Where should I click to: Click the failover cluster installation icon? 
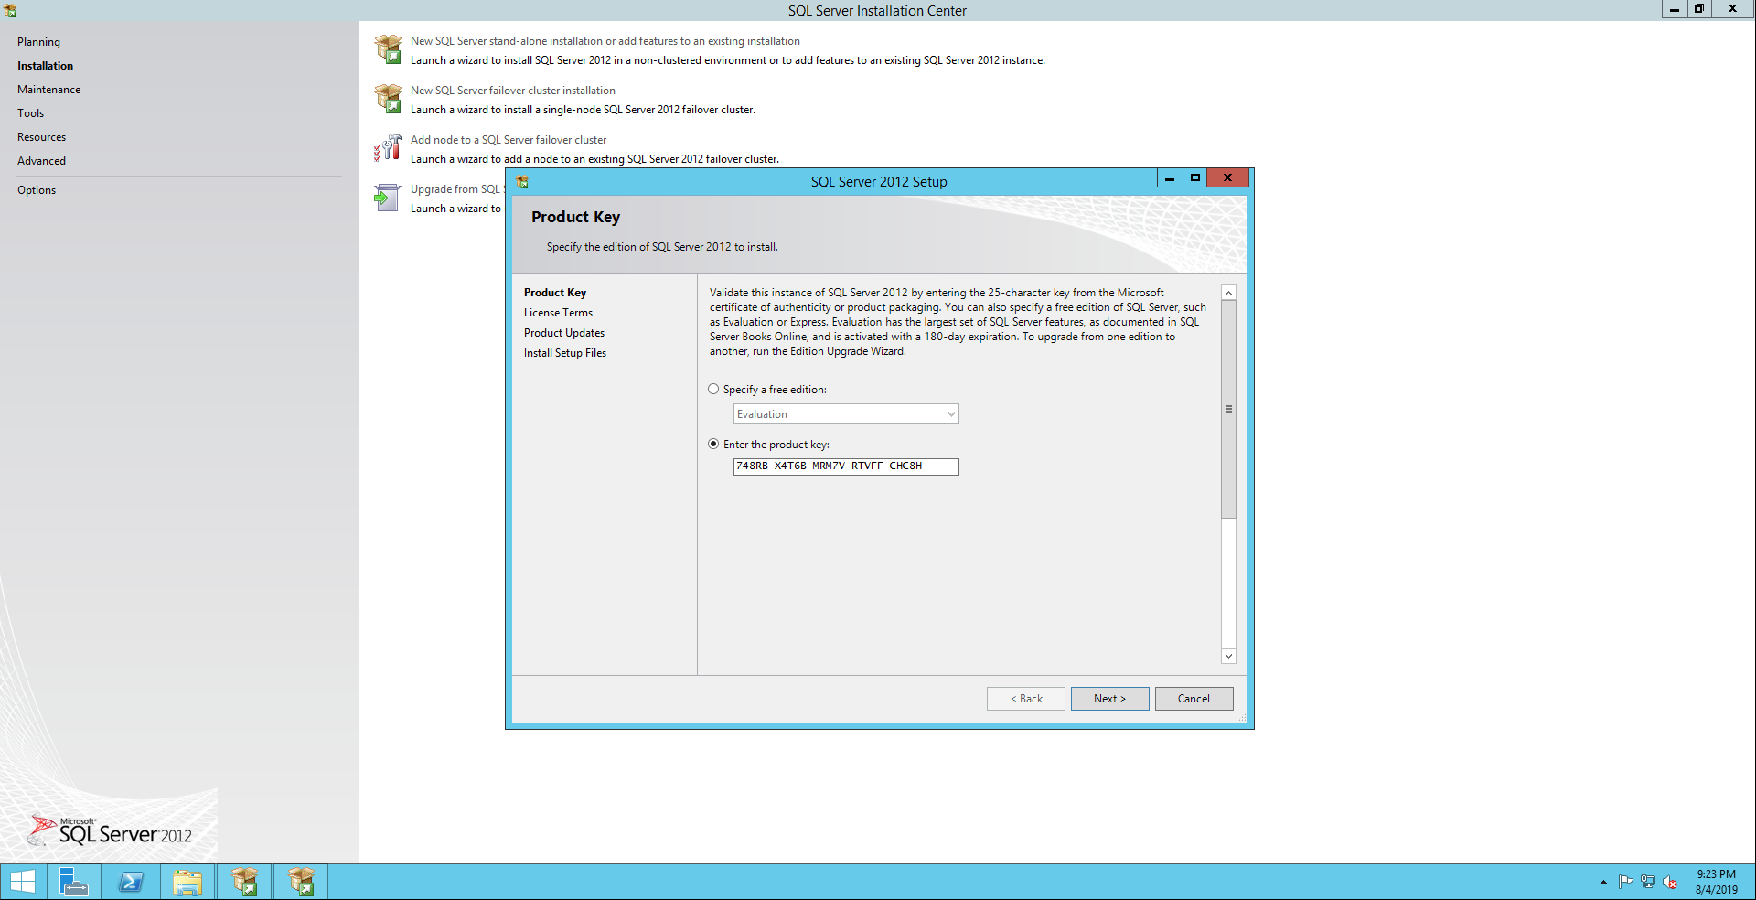point(388,99)
